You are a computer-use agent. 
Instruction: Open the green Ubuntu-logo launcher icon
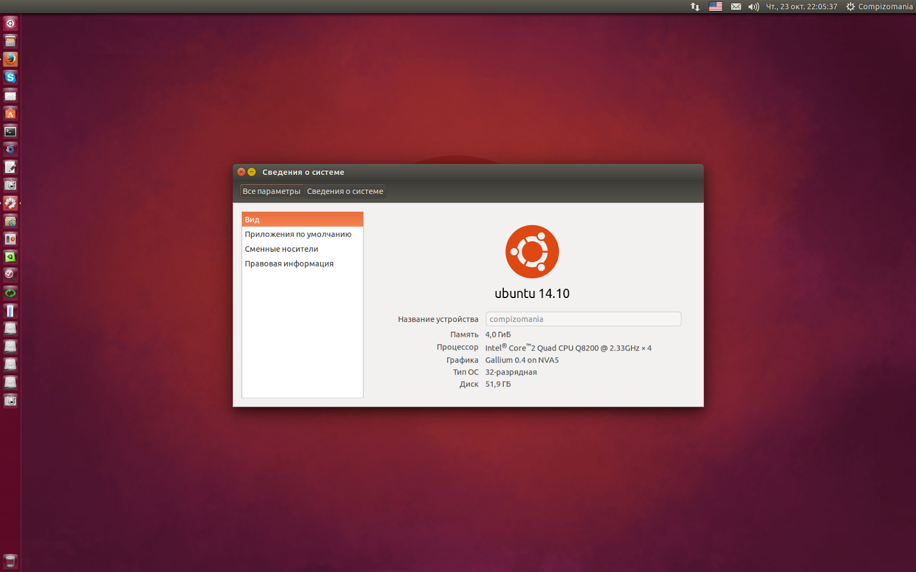(x=10, y=257)
